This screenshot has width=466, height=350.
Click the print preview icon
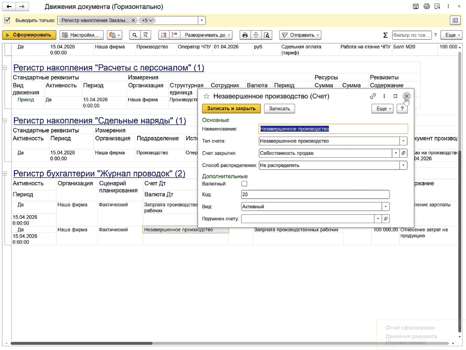267,35
